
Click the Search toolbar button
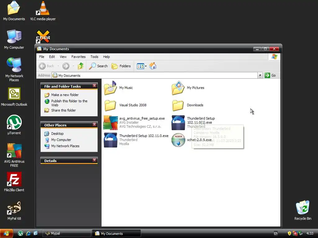click(98, 66)
